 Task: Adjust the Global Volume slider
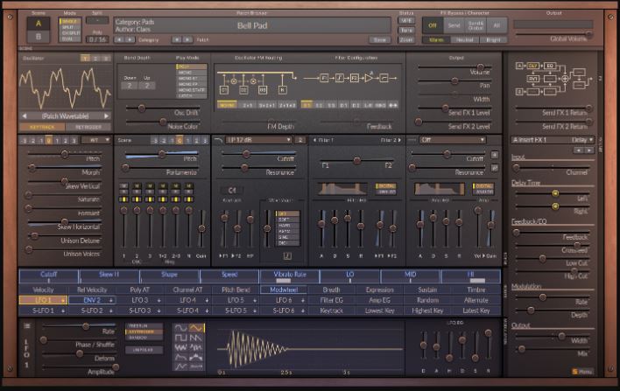pos(553,34)
